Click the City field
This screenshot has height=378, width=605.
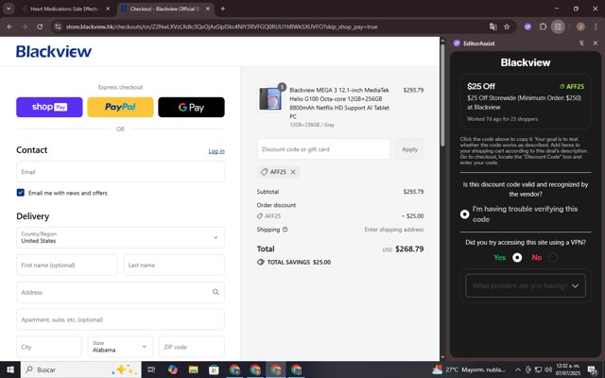[x=49, y=347]
